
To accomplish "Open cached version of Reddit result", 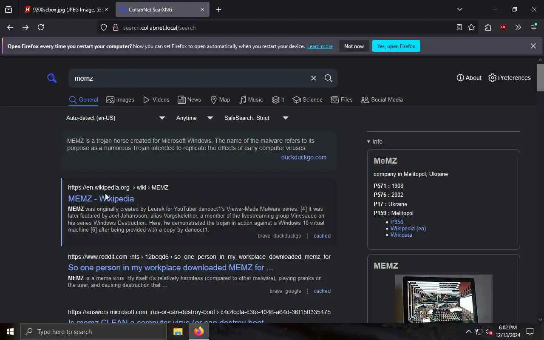I will point(322,291).
